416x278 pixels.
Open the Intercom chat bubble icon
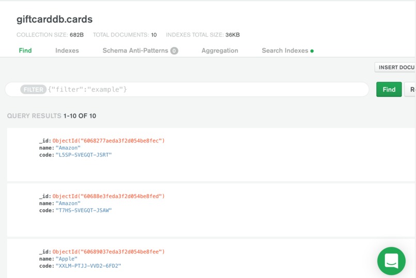coord(391,261)
